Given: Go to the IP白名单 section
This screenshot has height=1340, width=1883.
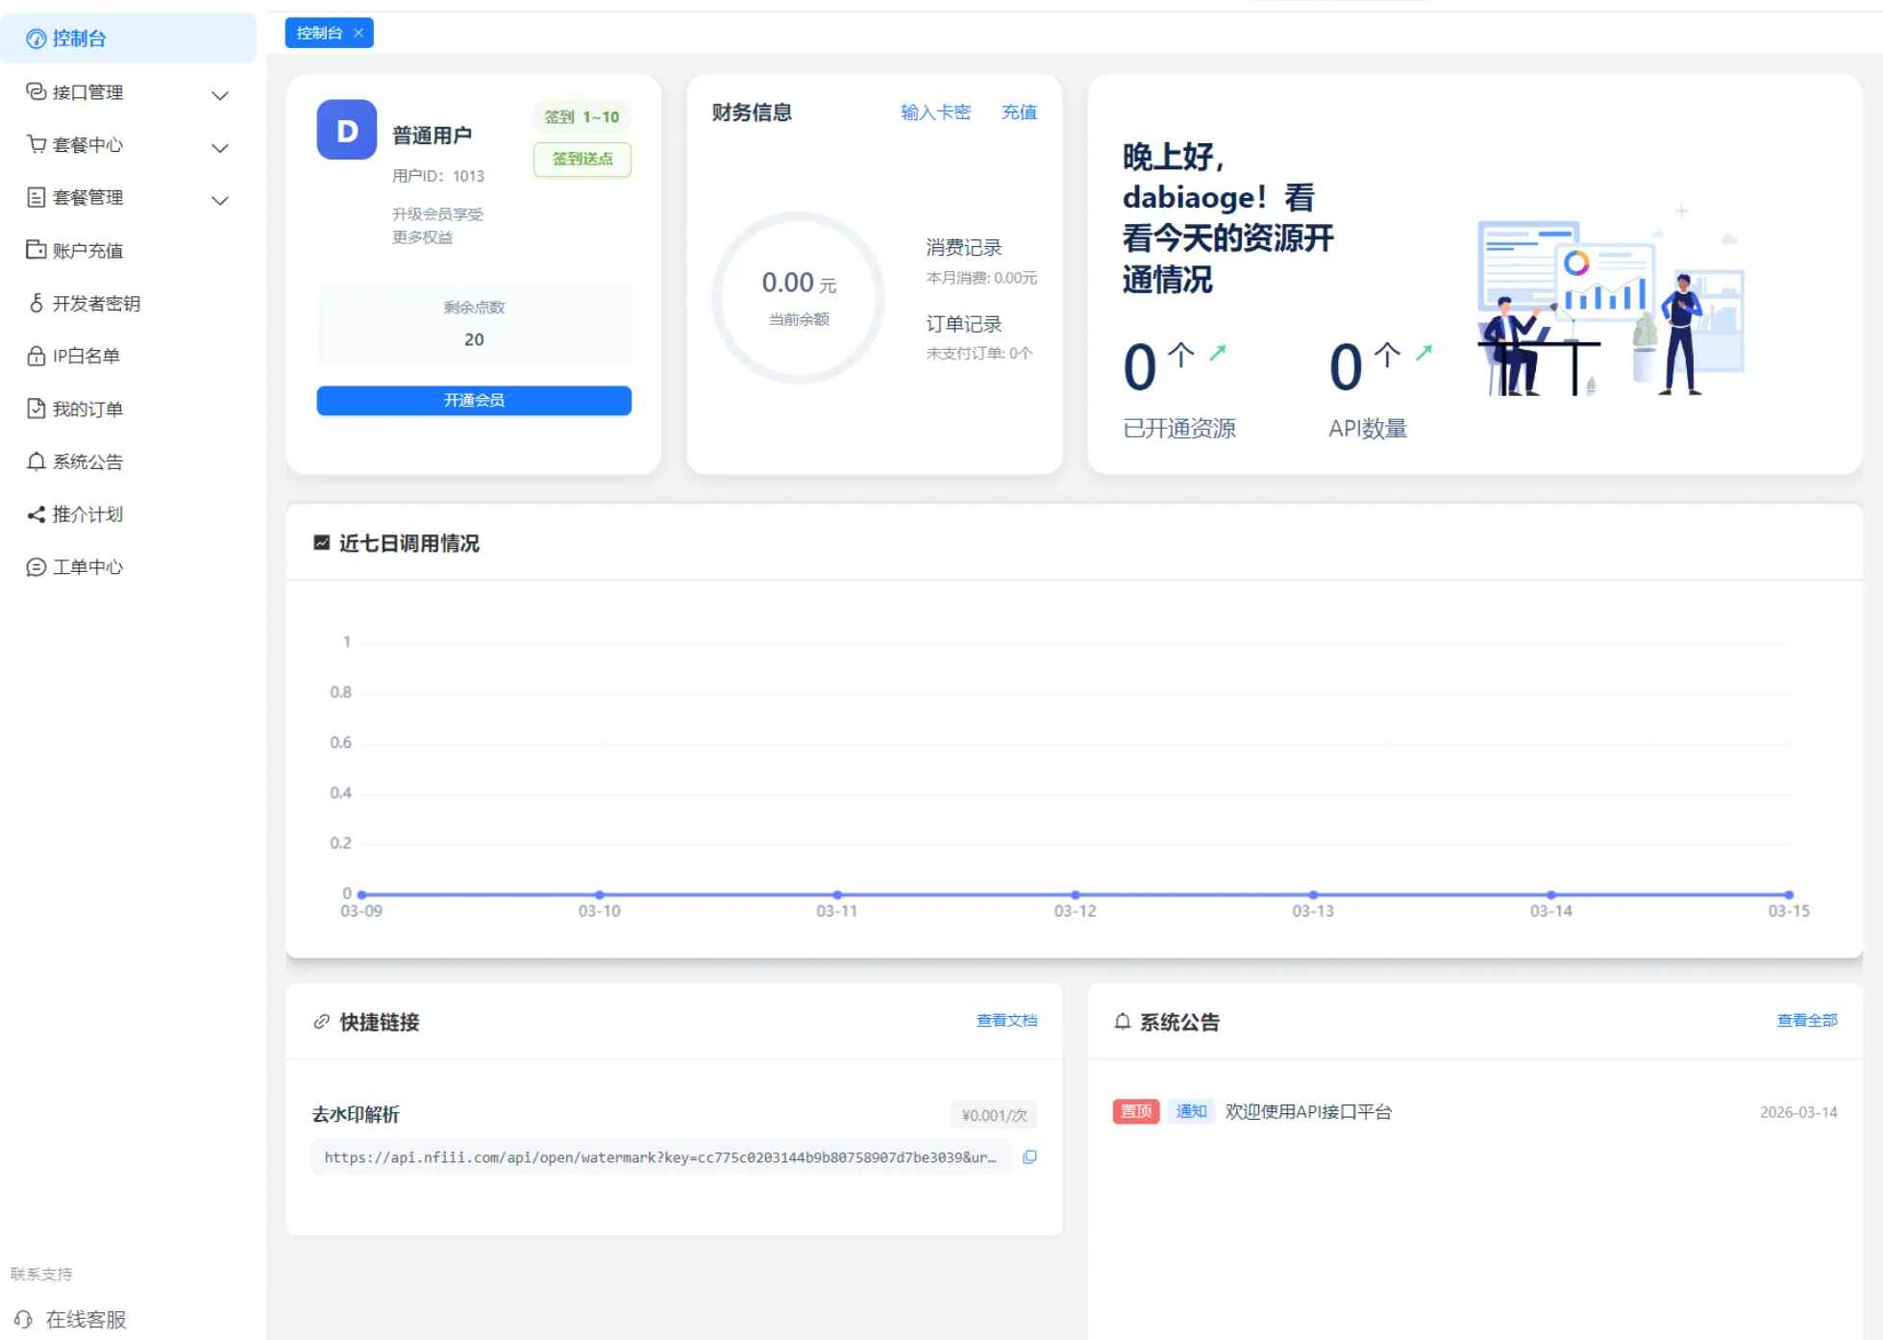Looking at the screenshot, I should tap(86, 356).
